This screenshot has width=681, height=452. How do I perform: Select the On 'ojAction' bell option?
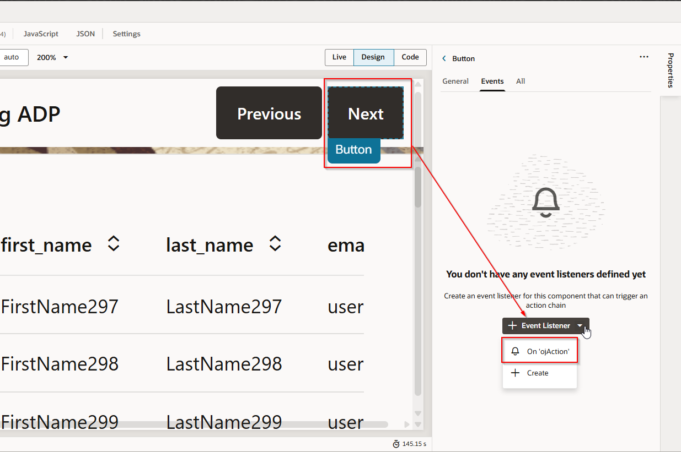(x=540, y=351)
